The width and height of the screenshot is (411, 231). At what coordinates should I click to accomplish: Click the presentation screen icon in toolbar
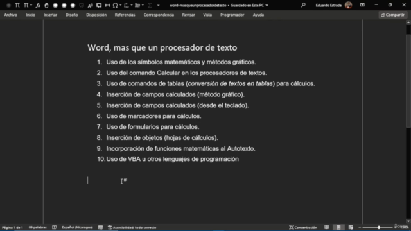99,5
